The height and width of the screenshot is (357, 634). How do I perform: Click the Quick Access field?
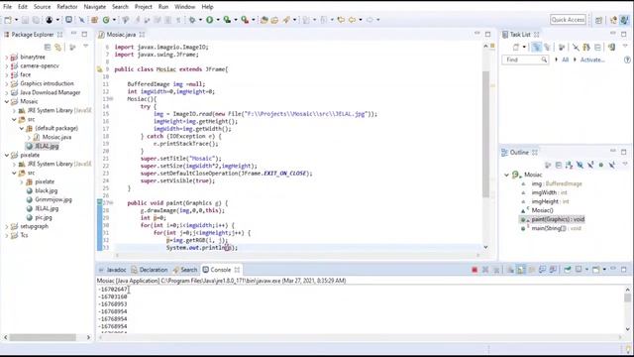click(568, 20)
